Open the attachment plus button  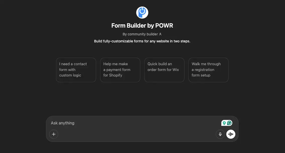tap(53, 134)
